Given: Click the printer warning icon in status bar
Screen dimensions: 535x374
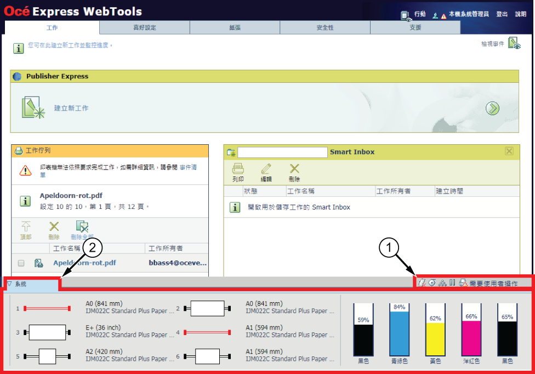Looking at the screenshot, I should 463,283.
